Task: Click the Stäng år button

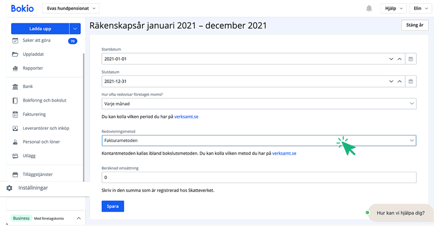Action: pyautogui.click(x=415, y=25)
